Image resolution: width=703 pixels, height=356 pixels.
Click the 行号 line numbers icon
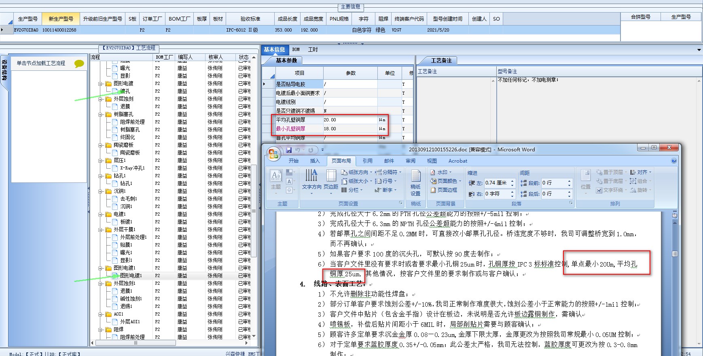pyautogui.click(x=378, y=181)
